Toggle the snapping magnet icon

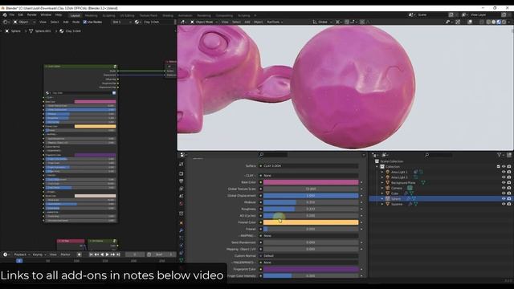tap(347, 22)
